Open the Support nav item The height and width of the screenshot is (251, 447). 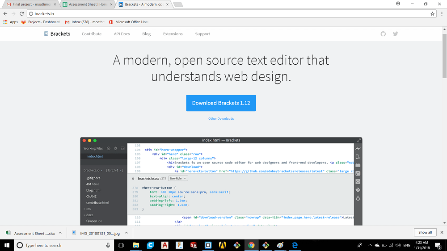tap(202, 34)
